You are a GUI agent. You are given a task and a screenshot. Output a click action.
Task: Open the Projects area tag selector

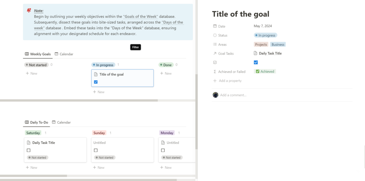pyautogui.click(x=261, y=45)
